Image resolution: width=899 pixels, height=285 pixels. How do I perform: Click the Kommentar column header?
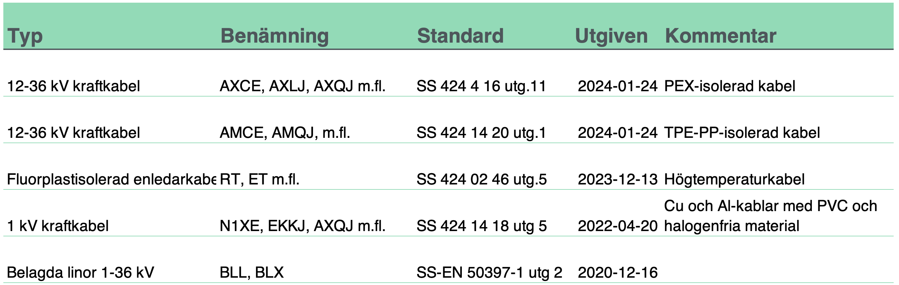pyautogui.click(x=720, y=36)
